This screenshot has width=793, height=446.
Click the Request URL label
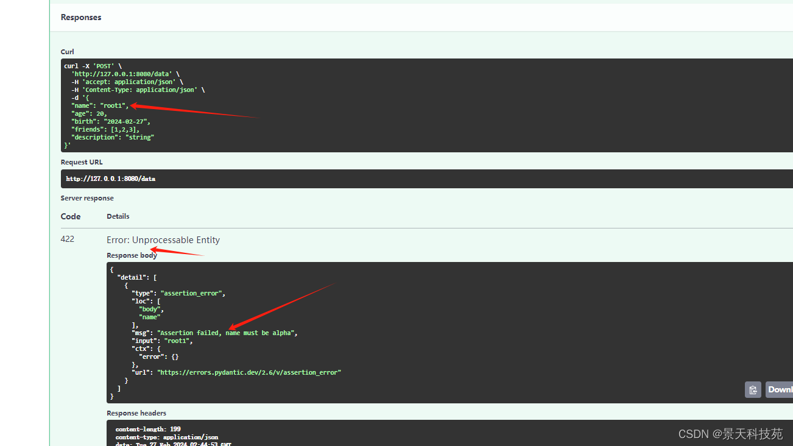[82, 162]
